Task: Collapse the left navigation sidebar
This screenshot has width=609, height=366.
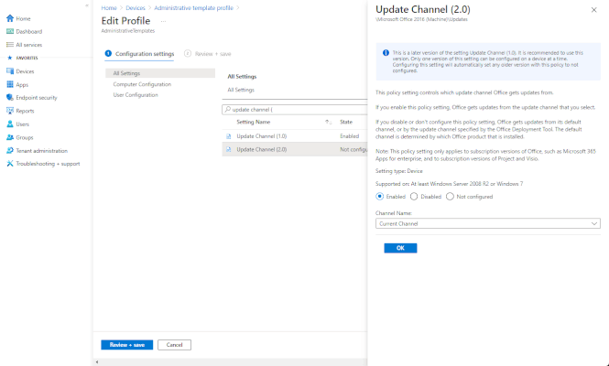Action: [87, 5]
